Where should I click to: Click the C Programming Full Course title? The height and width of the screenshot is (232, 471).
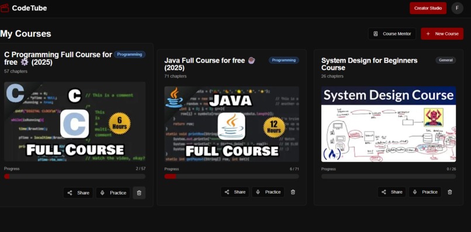[58, 58]
